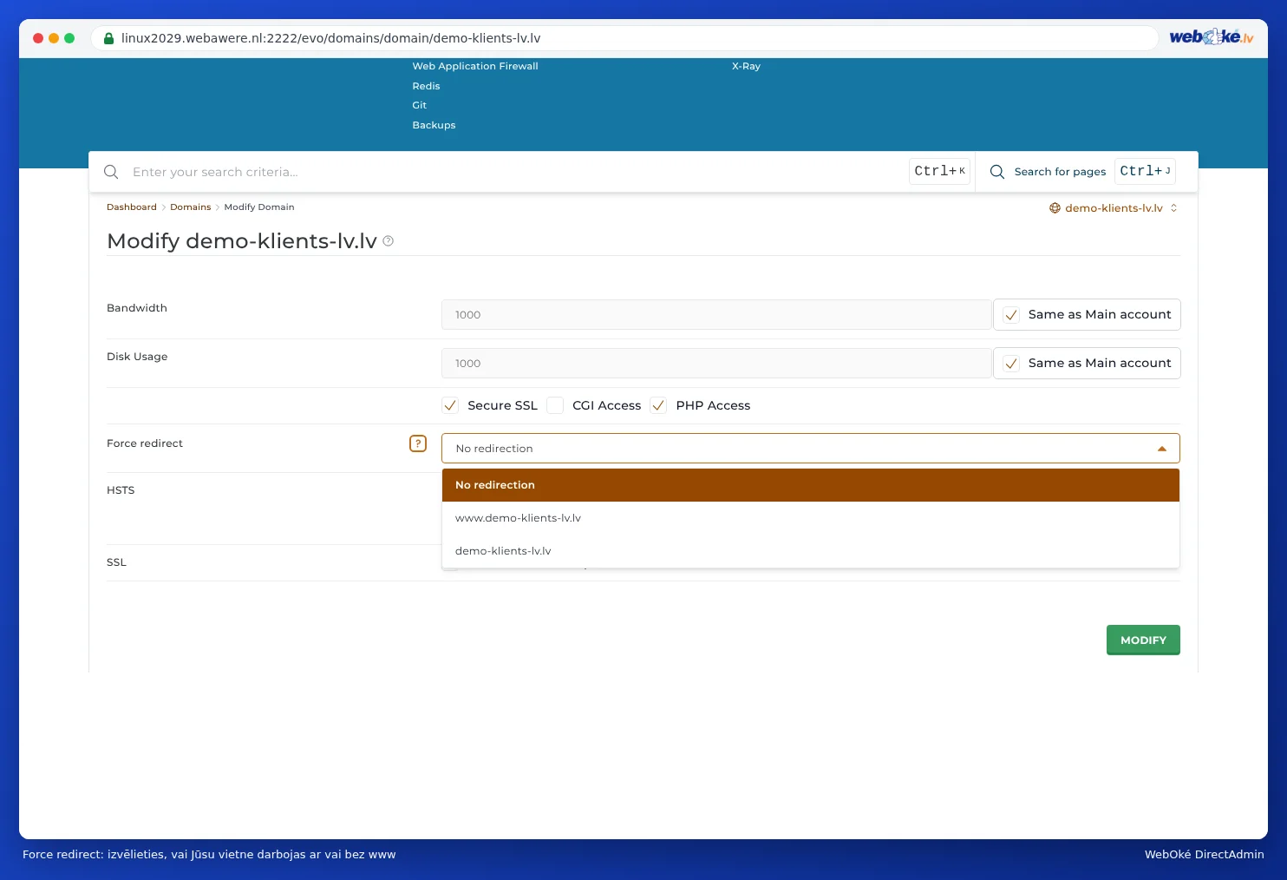This screenshot has height=880, width=1287.
Task: Uncheck the Secure SSL checkbox
Action: 450,405
